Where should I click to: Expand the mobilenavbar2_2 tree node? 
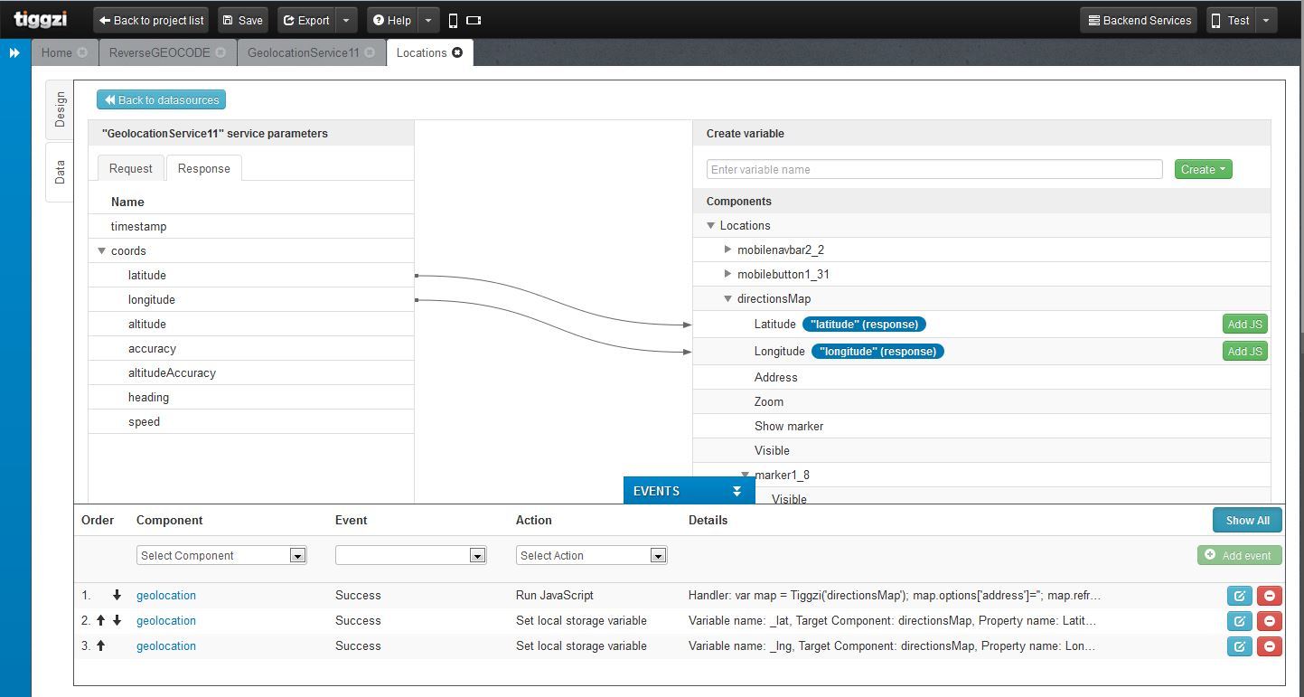[728, 250]
